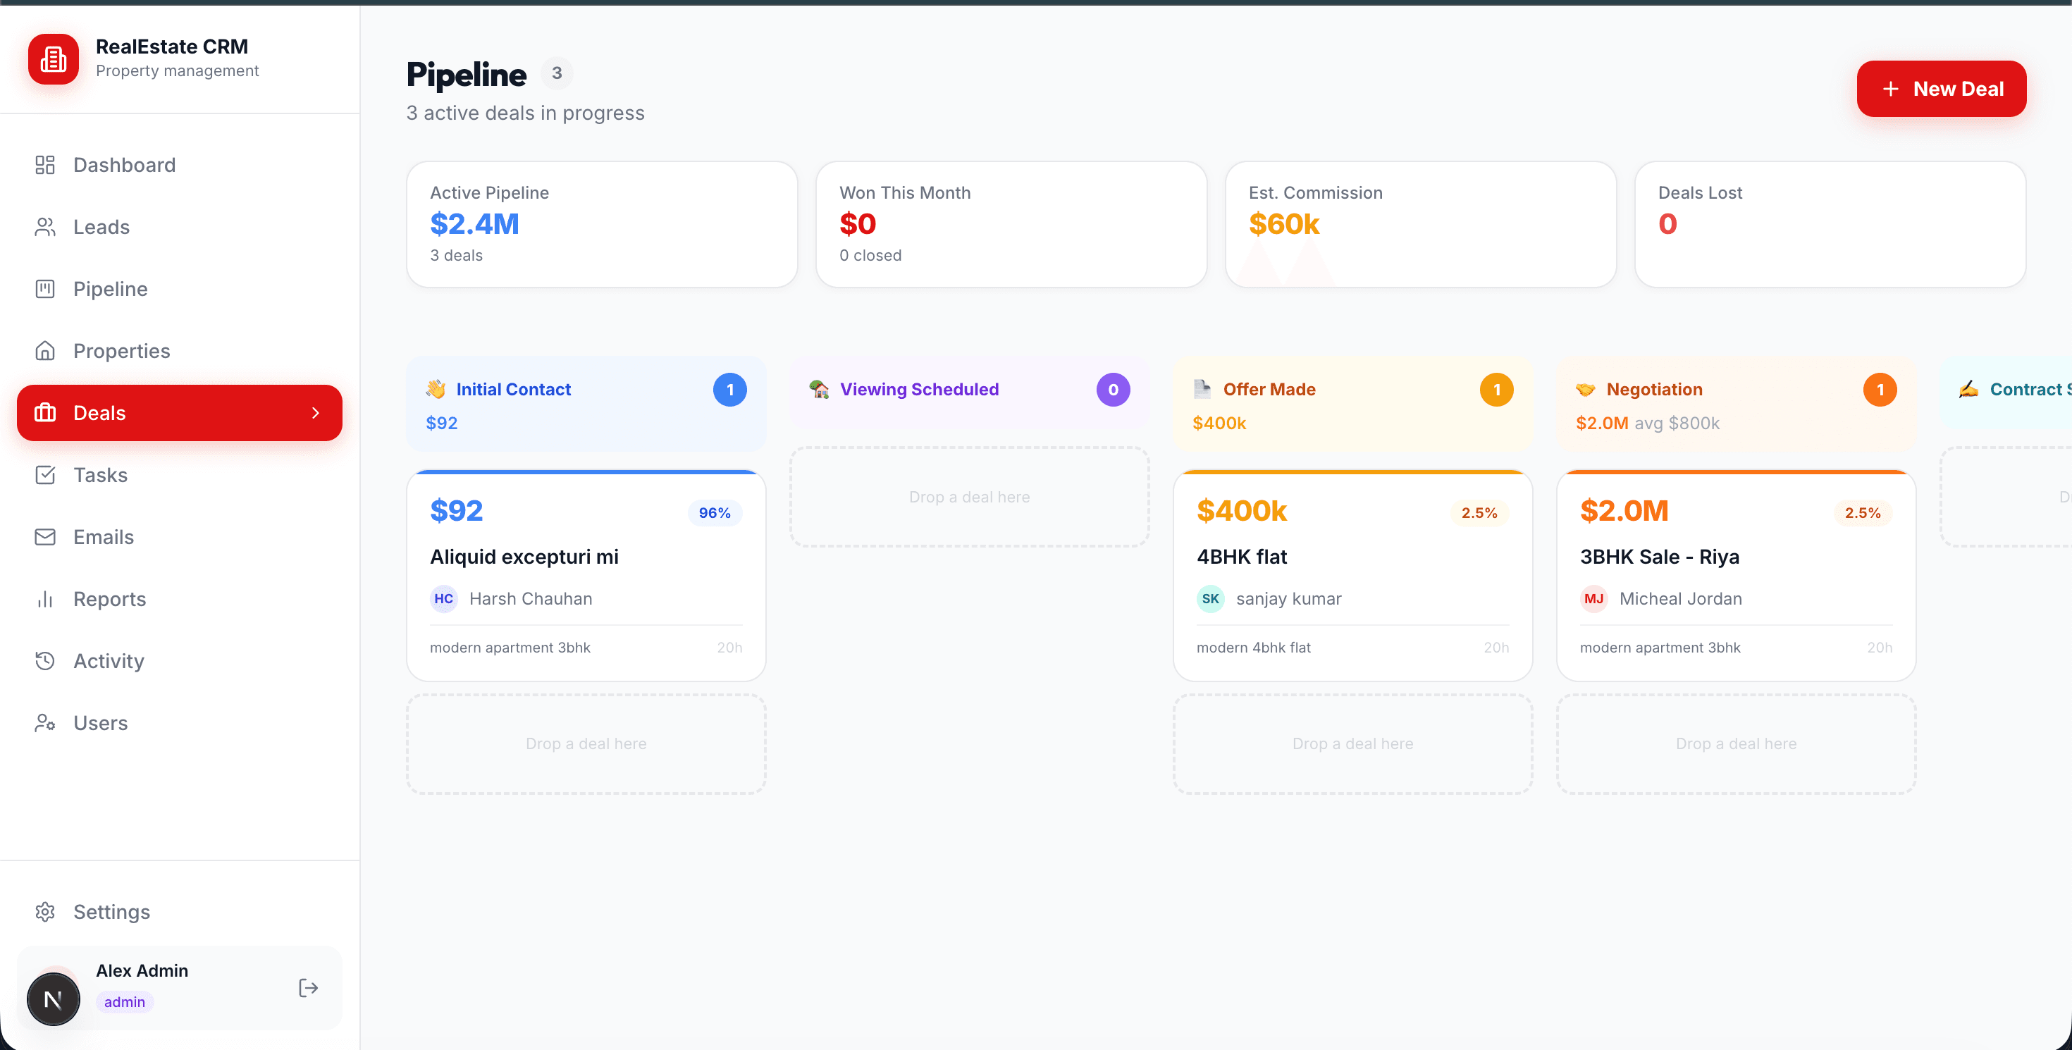Select the Reports bar chart icon
Screen dimensions: 2072x1050
(45, 599)
